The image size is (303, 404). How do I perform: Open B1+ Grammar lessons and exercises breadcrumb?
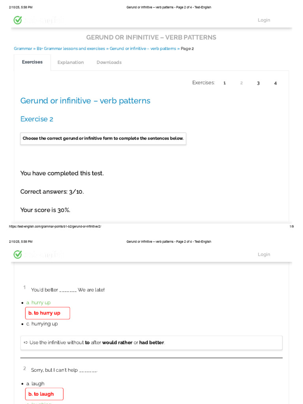(71, 49)
